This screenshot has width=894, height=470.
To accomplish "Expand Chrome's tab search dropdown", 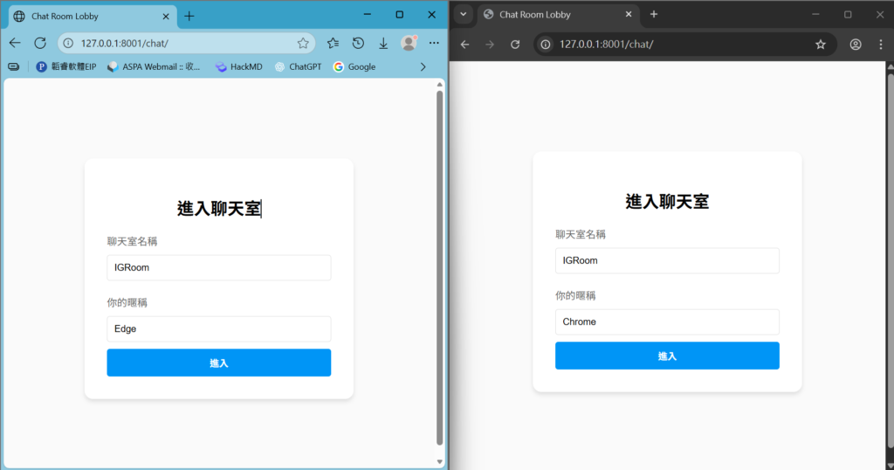I will coord(464,14).
